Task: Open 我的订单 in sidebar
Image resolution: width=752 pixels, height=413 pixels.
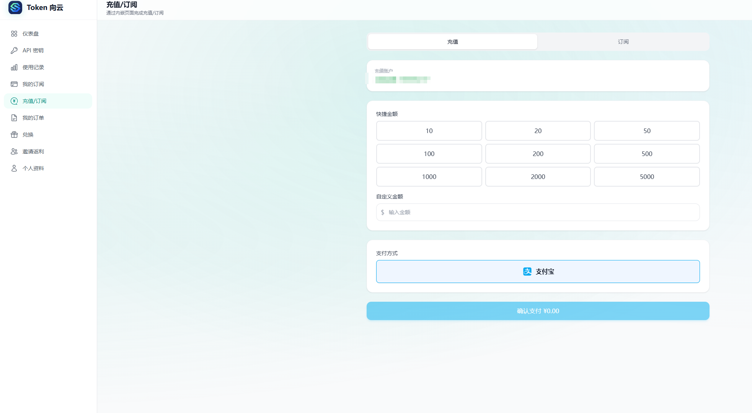Action: tap(48, 118)
